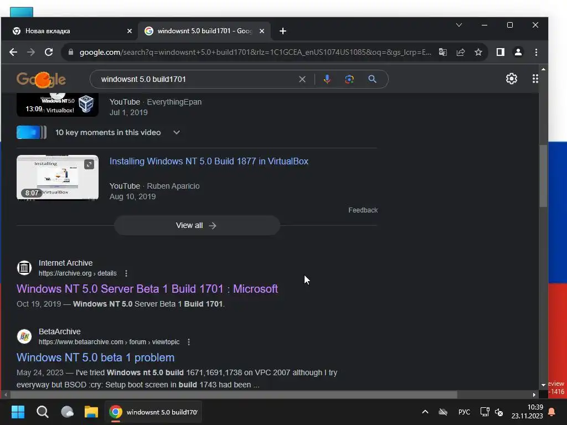Screen dimensions: 567x425
Task: Close the windowsnt 5.0 build1701 tab
Action: point(262,31)
